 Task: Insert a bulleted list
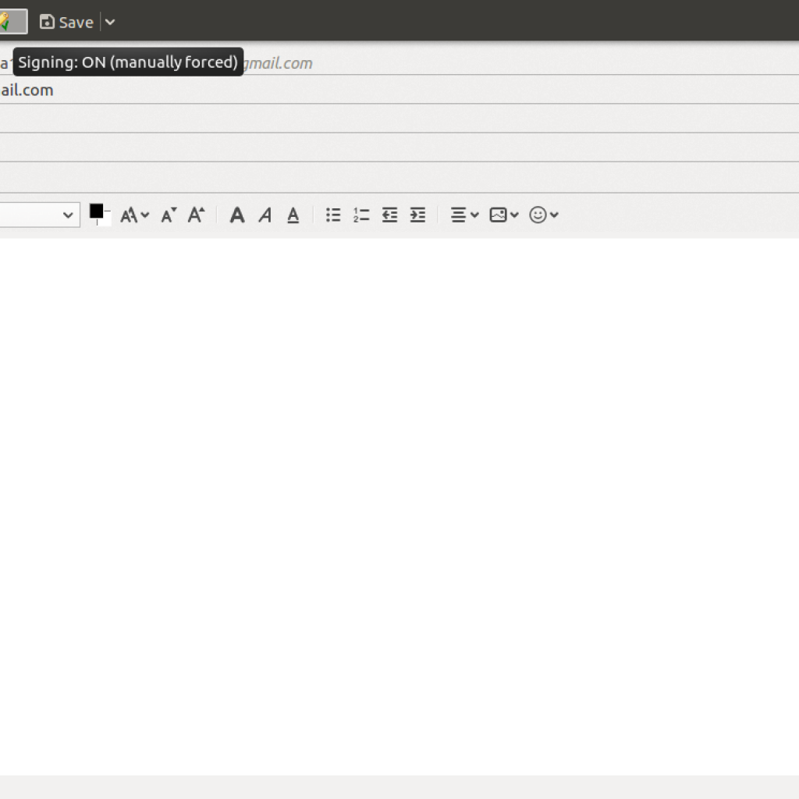click(333, 215)
